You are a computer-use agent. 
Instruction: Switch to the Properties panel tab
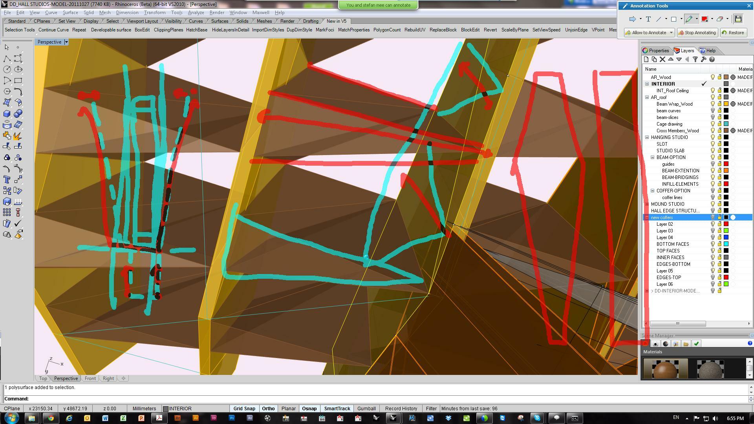click(x=656, y=51)
